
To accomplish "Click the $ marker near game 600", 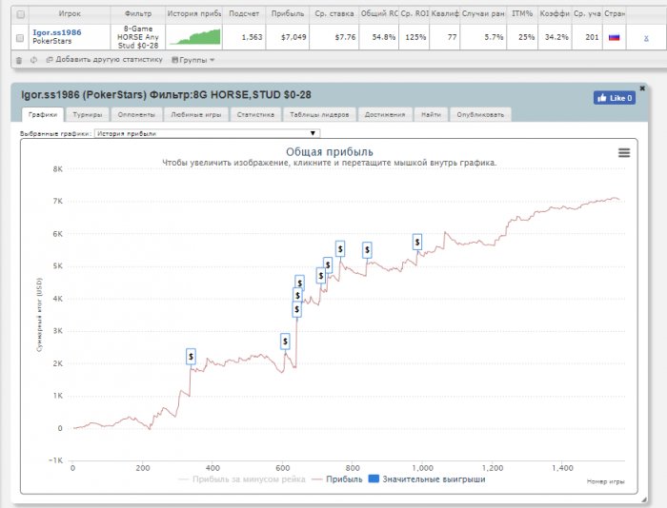I will click(285, 342).
